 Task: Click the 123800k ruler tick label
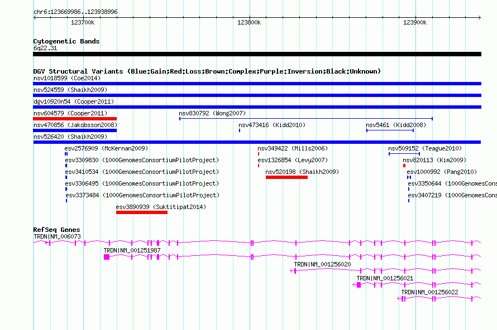pos(249,22)
